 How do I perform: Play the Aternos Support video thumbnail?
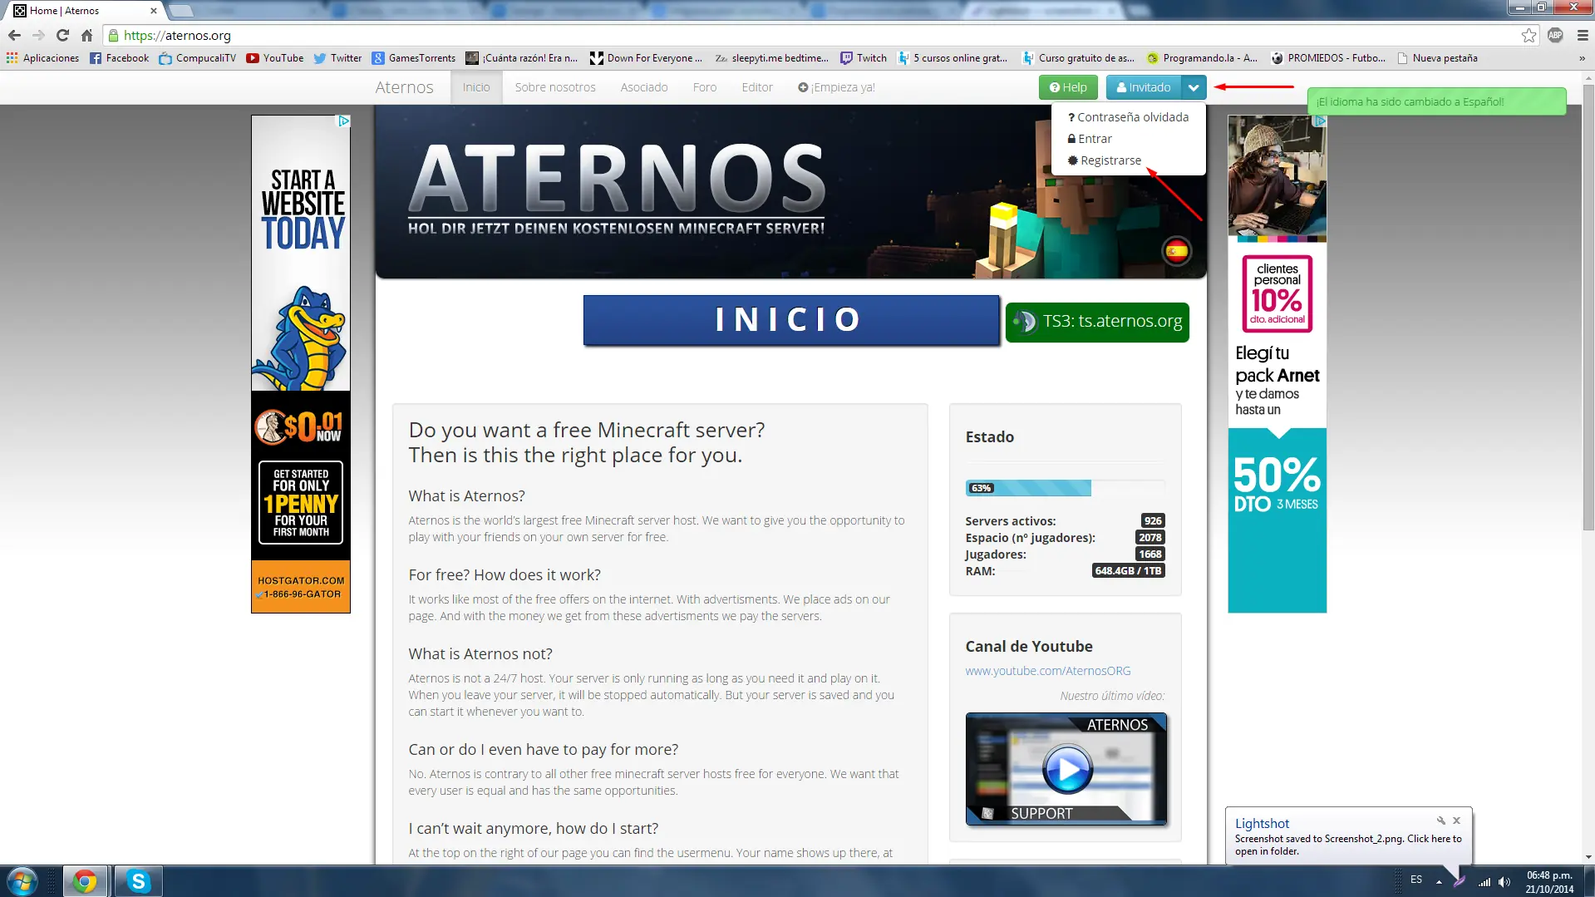click(x=1066, y=769)
